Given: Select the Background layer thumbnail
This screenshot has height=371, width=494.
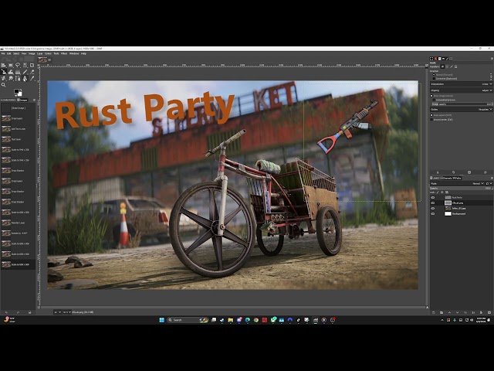Looking at the screenshot, I should click(448, 213).
